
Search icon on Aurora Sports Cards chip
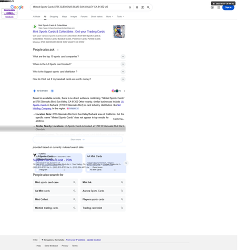point(122,191)
